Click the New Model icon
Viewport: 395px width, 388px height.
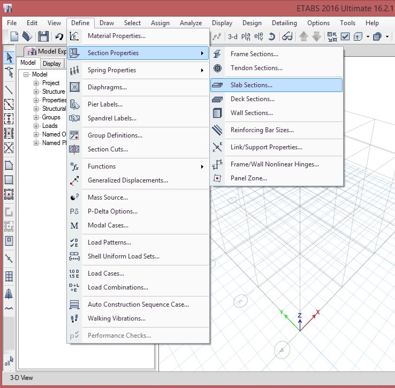tap(14, 36)
